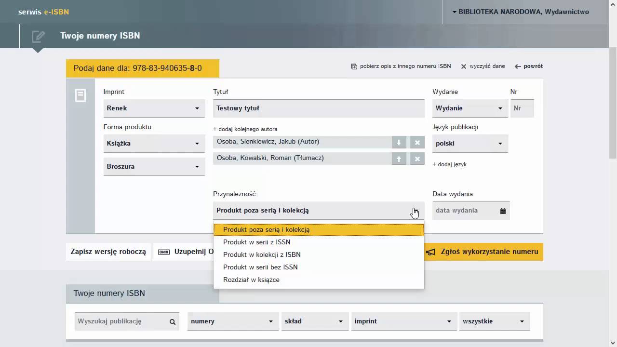617x347 pixels.
Task: Click the book icon in the form sidebar
Action: (80, 95)
